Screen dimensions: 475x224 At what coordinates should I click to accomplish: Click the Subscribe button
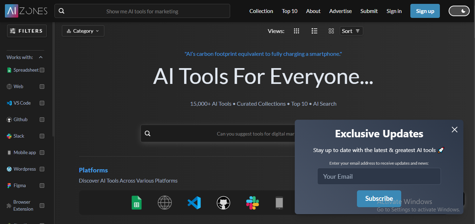point(379,199)
